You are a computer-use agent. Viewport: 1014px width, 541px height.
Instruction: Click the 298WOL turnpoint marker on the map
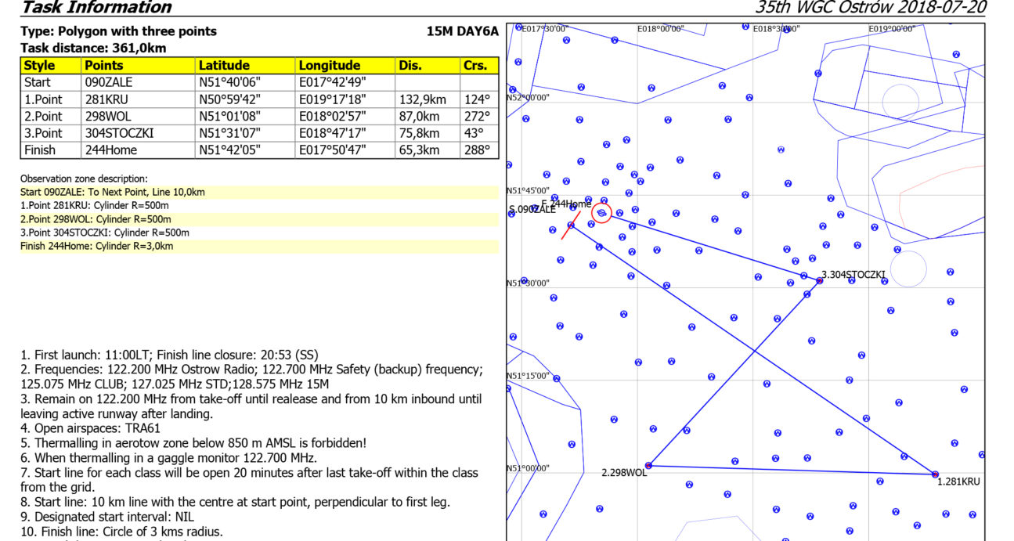tap(648, 466)
